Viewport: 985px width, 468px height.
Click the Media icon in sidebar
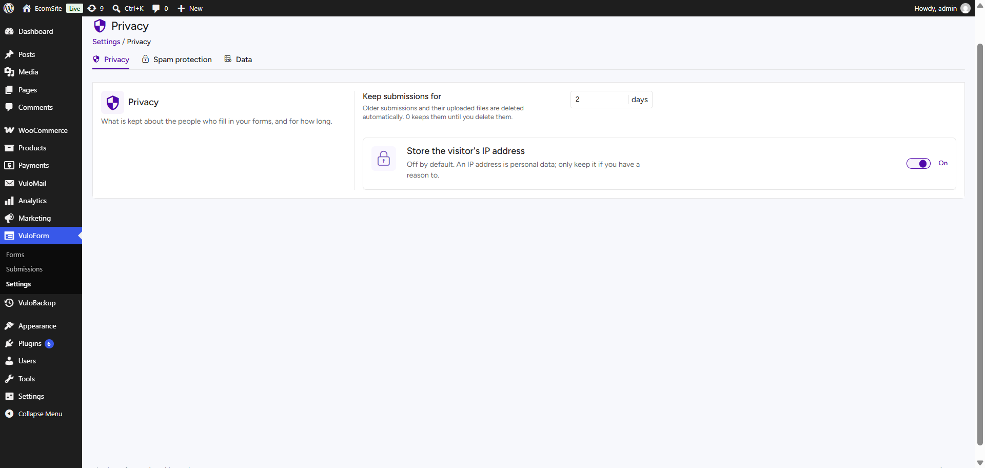pos(9,72)
